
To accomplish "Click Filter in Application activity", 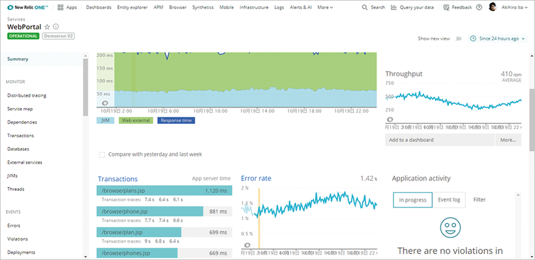I will pyautogui.click(x=480, y=199).
